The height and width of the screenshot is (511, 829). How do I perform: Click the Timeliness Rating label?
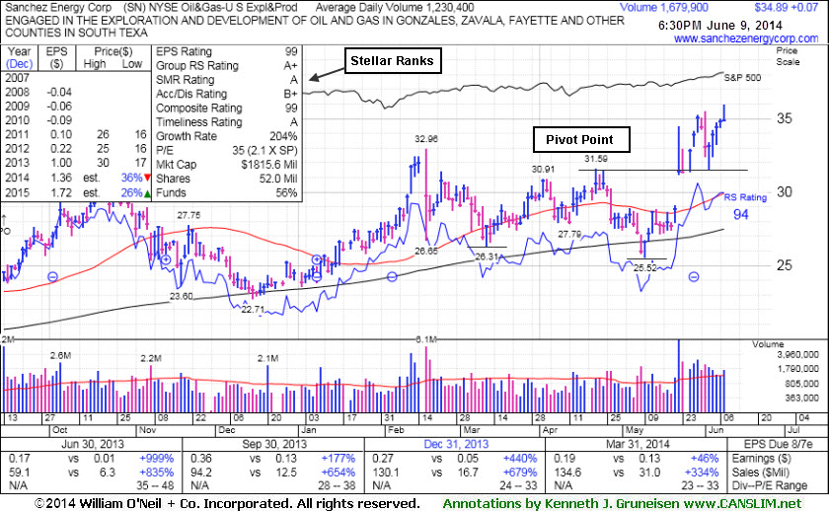click(x=198, y=122)
